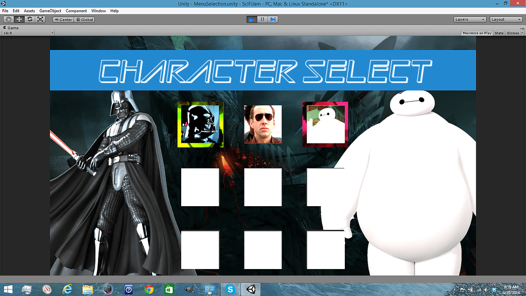
Task: Open the dark sphere taskbar app
Action: [108, 289]
